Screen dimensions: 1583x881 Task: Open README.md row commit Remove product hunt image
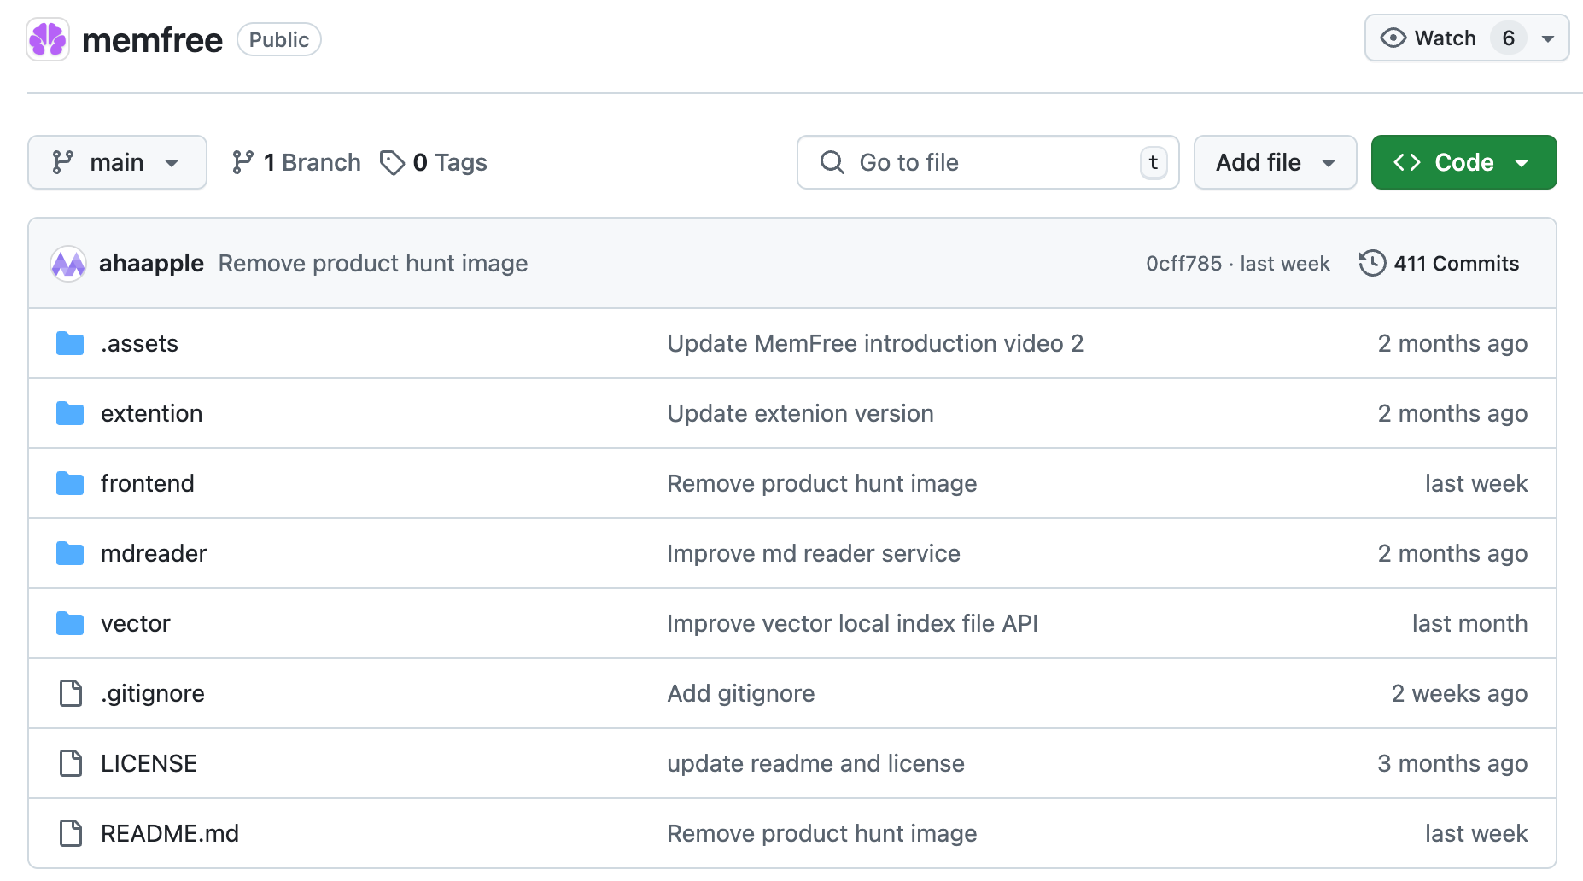click(x=821, y=833)
